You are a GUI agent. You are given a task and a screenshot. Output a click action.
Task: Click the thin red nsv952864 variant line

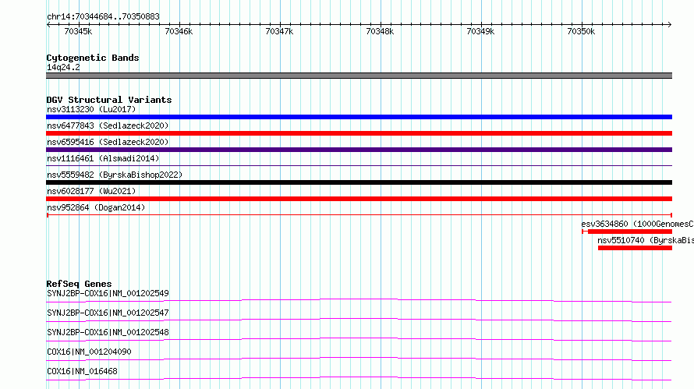(x=359, y=215)
